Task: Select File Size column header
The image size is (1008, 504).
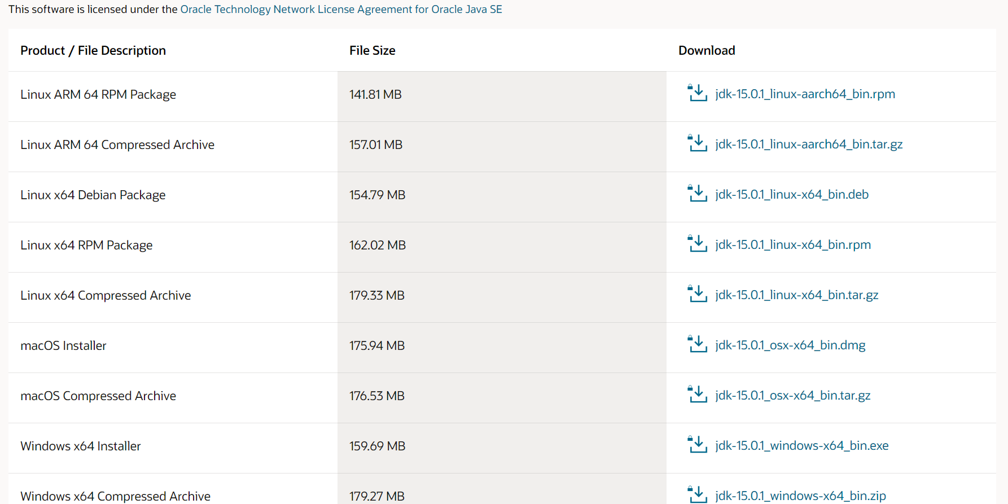Action: pyautogui.click(x=372, y=51)
